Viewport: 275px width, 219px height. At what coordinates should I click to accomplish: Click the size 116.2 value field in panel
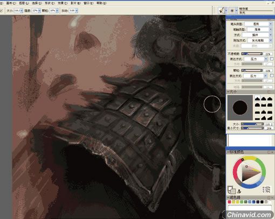click(x=269, y=124)
